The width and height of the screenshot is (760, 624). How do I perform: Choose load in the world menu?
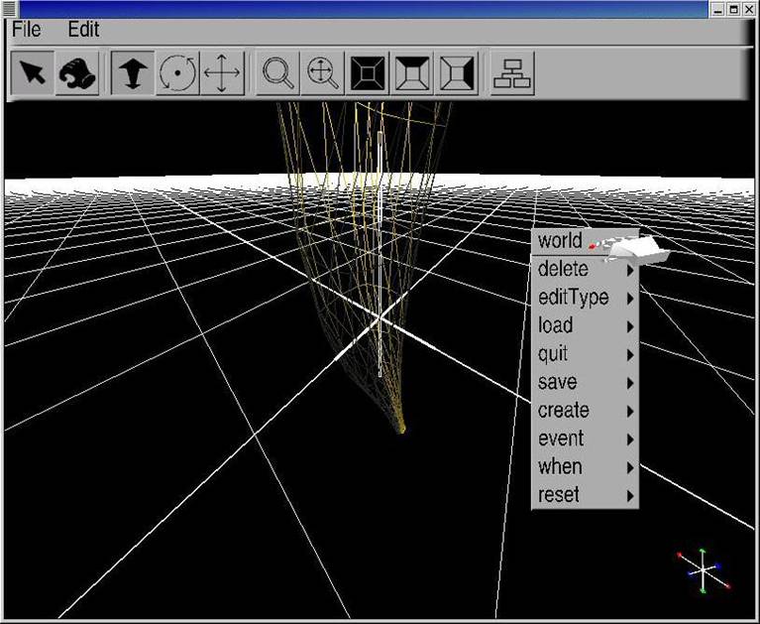point(585,325)
